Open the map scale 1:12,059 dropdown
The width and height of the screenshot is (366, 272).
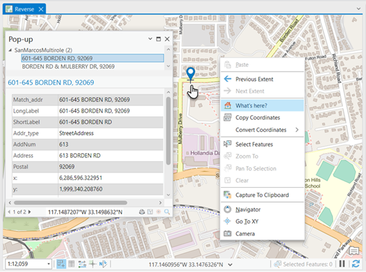coord(48,264)
